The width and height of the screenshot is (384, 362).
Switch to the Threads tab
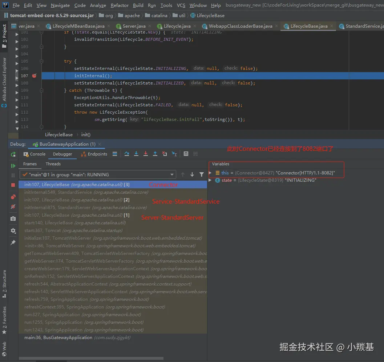tap(53, 164)
